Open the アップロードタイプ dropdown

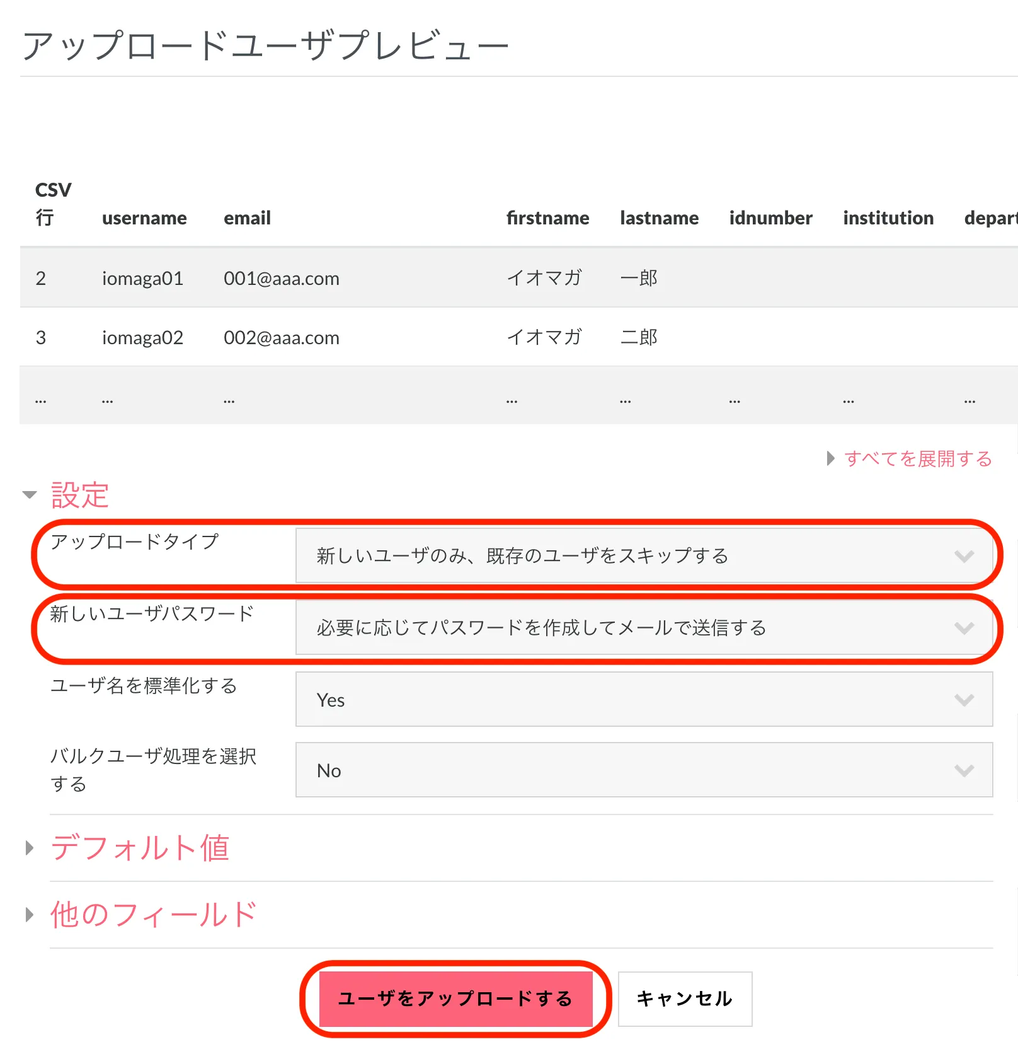click(644, 555)
